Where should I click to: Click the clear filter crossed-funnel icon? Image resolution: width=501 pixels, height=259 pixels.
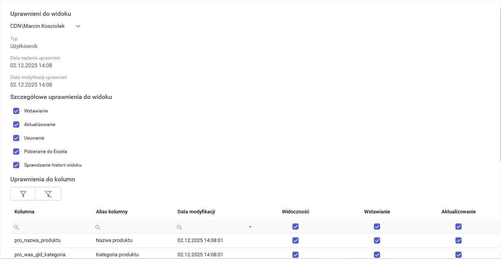[48, 194]
